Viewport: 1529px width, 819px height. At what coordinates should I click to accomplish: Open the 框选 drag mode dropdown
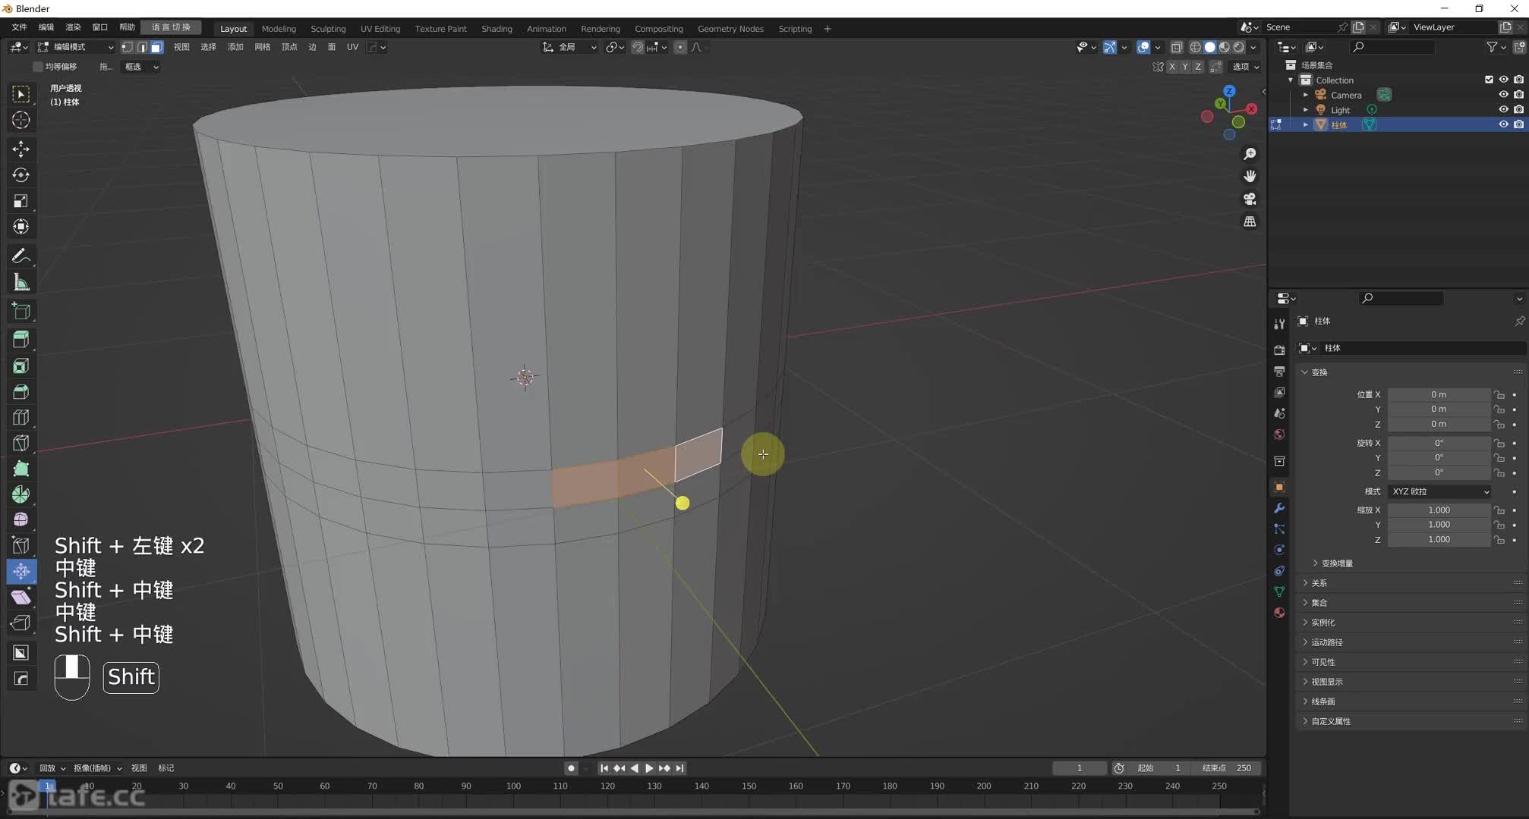pyautogui.click(x=141, y=67)
